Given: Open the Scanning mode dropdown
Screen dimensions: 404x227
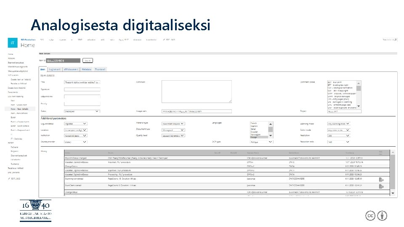Looking at the screenshot, I should coord(338,124).
